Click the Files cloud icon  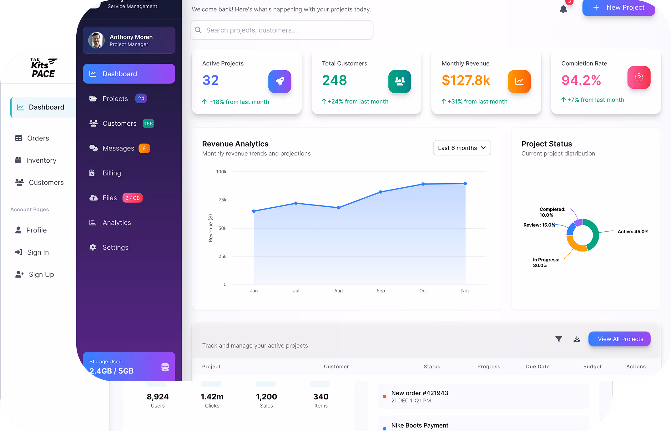[x=93, y=198]
